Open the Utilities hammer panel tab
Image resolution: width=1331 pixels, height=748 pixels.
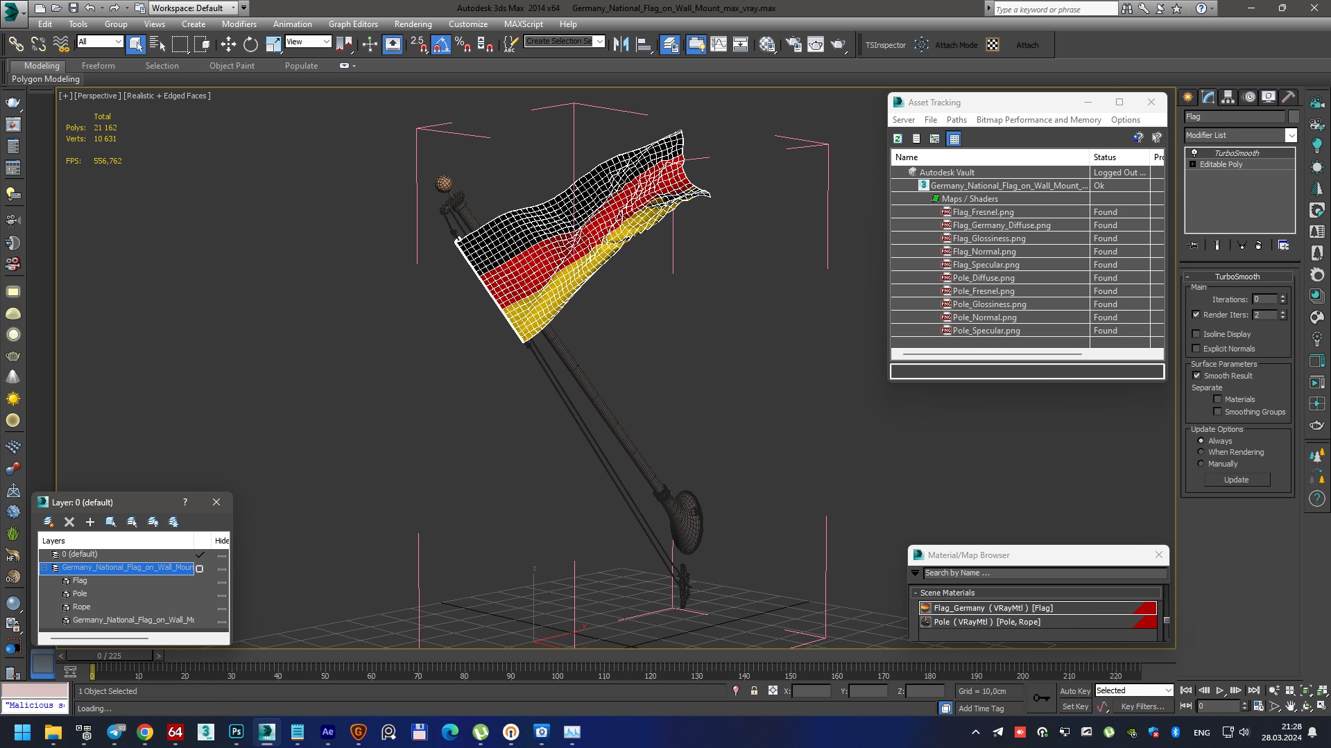point(1289,97)
